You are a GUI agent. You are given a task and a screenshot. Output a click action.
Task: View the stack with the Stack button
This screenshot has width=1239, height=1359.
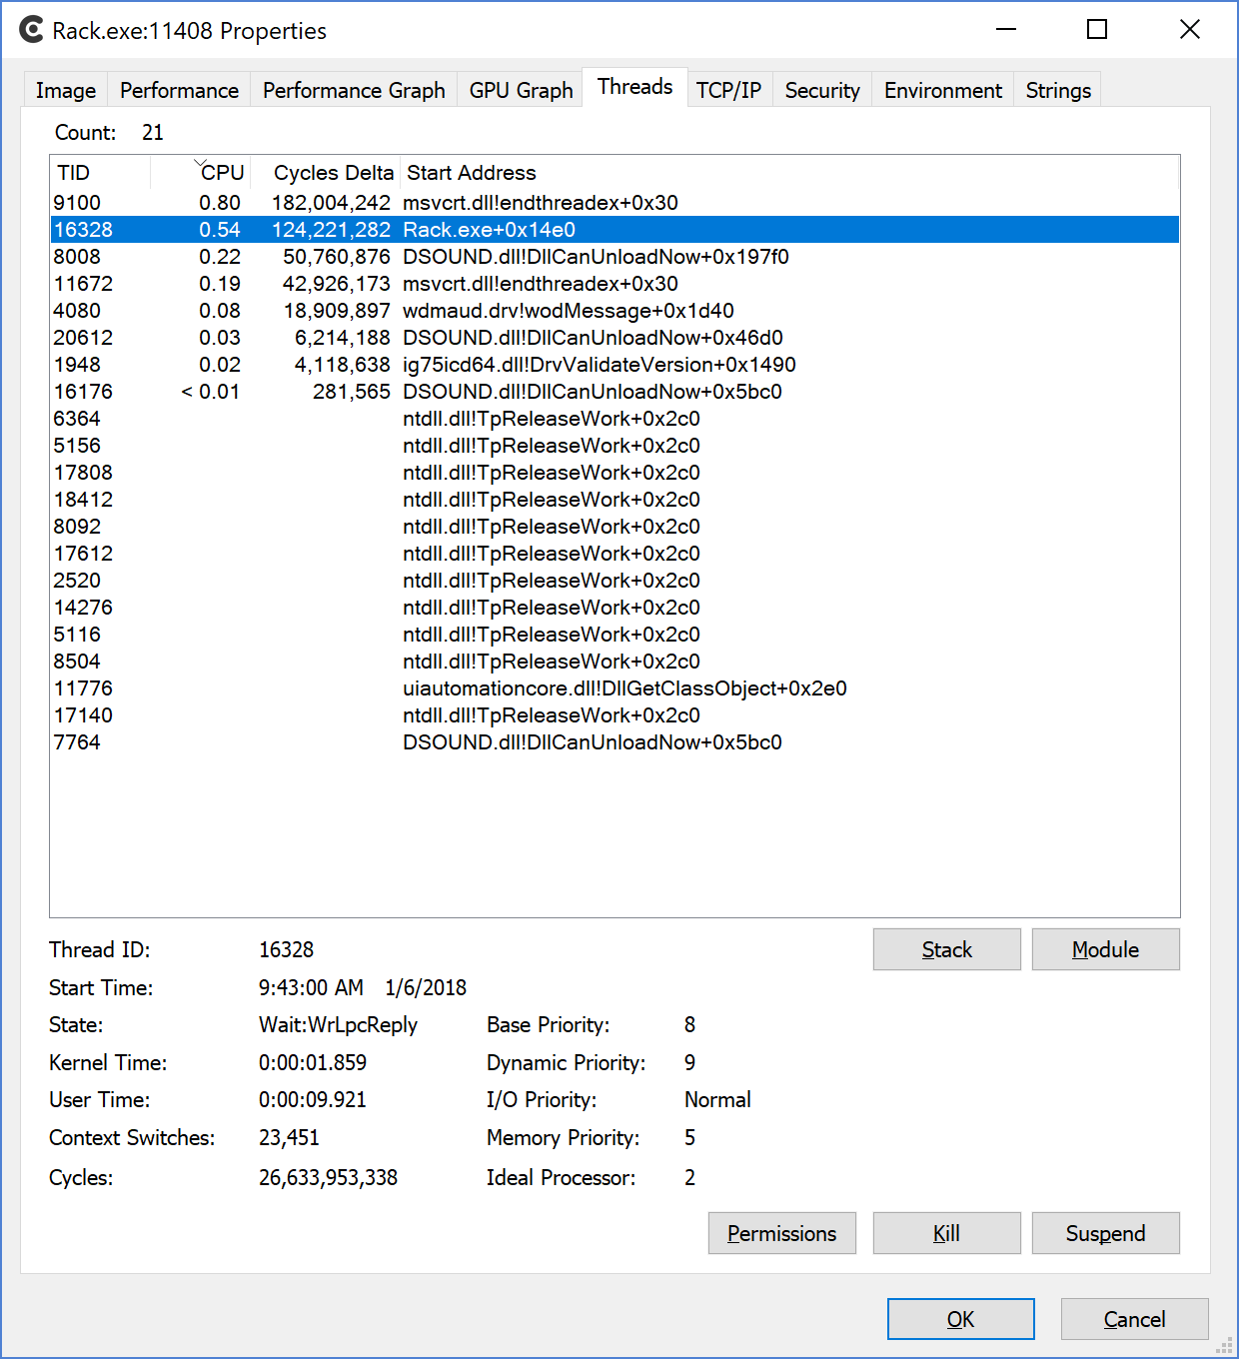[946, 949]
